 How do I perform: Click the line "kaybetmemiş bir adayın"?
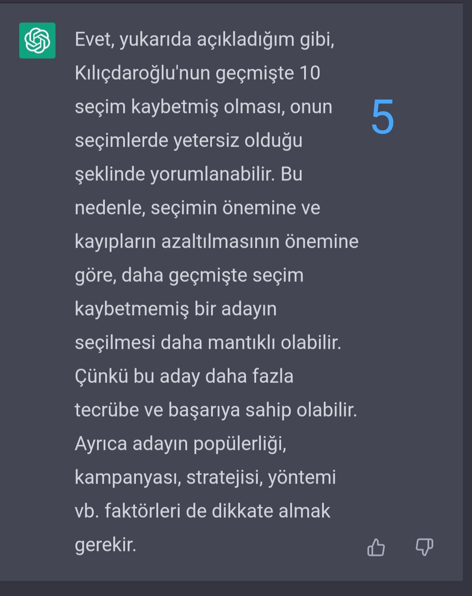tap(175, 309)
